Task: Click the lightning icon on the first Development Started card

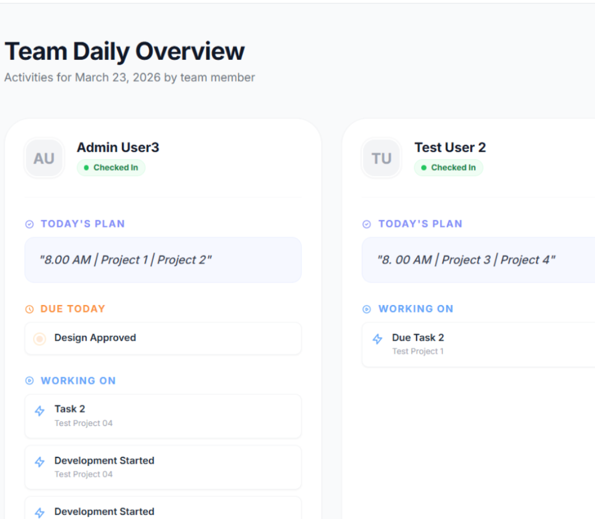Action: click(x=40, y=463)
